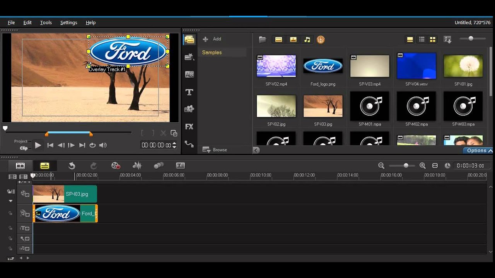Zoom in the timeline with plus magnifier
This screenshot has width=495, height=278.
click(x=423, y=166)
